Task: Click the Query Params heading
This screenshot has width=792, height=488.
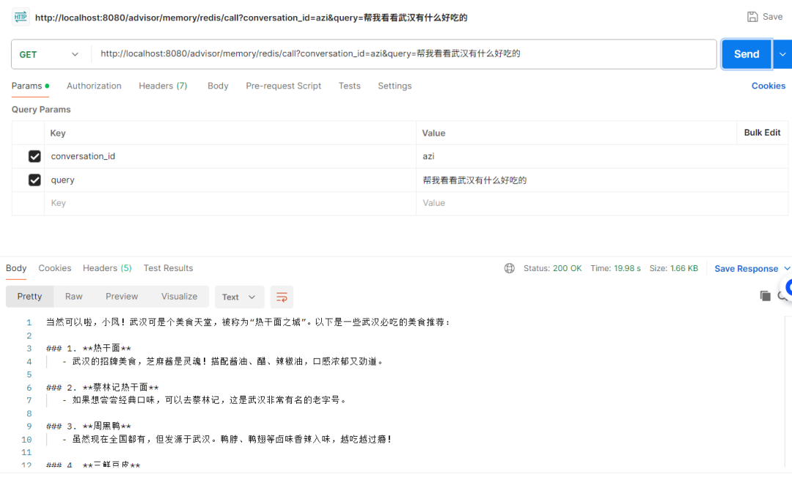Action: (41, 109)
